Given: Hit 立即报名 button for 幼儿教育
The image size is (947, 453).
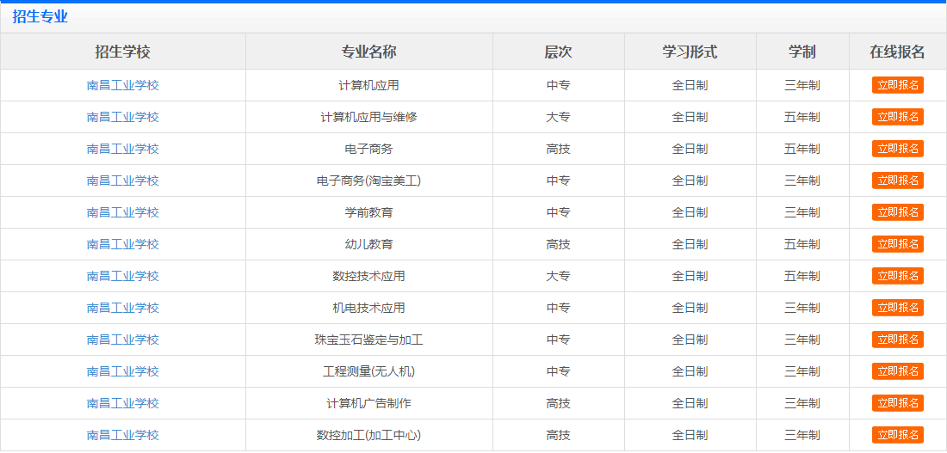Looking at the screenshot, I should [x=897, y=244].
